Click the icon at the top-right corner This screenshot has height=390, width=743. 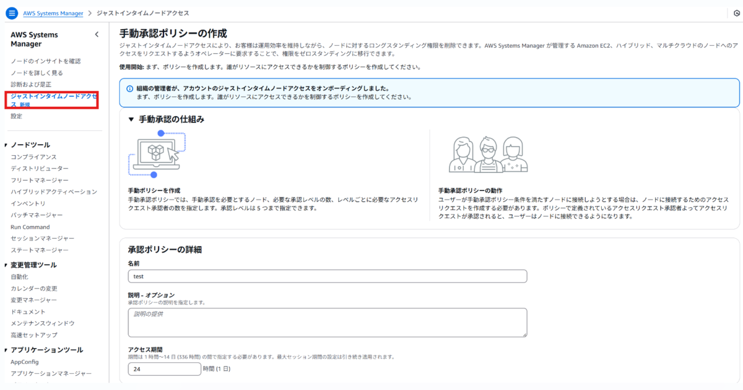(736, 13)
